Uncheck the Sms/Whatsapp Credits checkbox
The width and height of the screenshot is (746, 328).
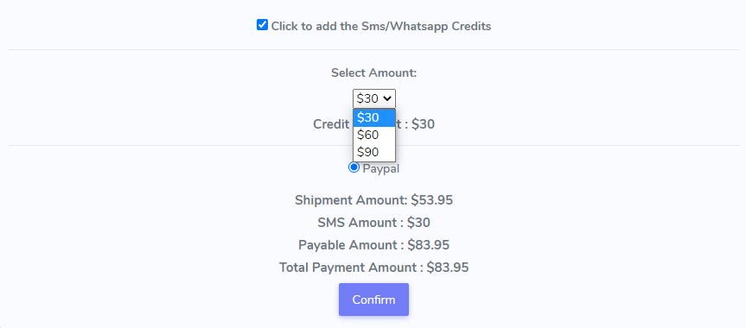pos(262,25)
